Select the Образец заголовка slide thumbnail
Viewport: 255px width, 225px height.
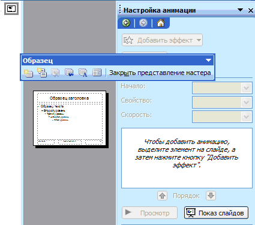pos(70,118)
